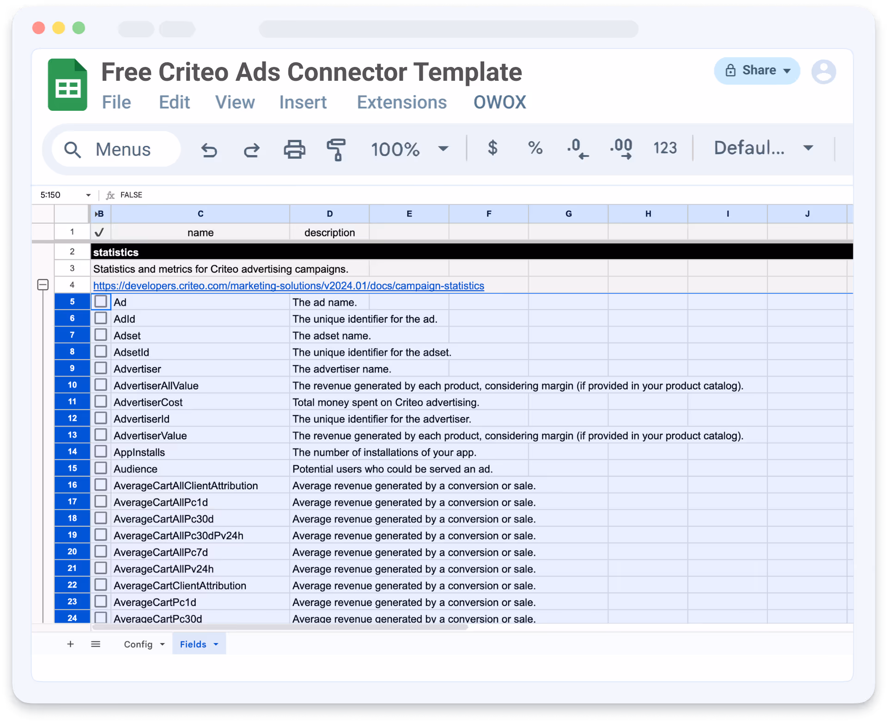Enable the AdvertiserCost checkbox

[101, 402]
